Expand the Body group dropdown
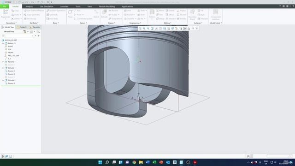 (x=56, y=23)
